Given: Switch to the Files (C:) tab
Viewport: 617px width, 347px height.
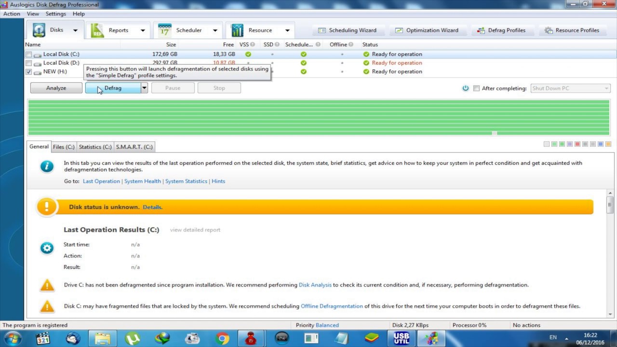Looking at the screenshot, I should point(64,147).
